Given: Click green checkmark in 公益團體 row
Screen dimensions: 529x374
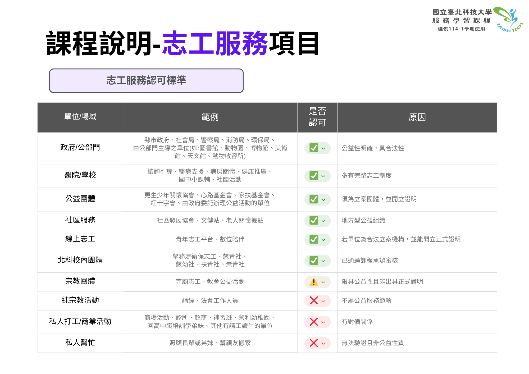Looking at the screenshot, I should 314,199.
